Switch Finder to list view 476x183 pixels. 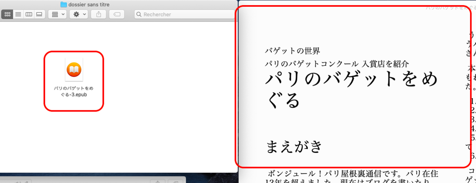18,14
